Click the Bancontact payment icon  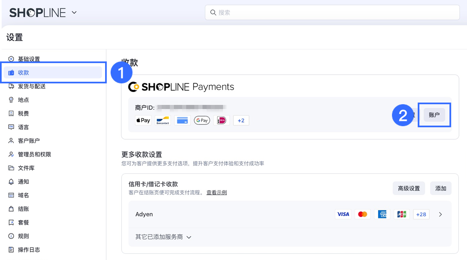(163, 120)
